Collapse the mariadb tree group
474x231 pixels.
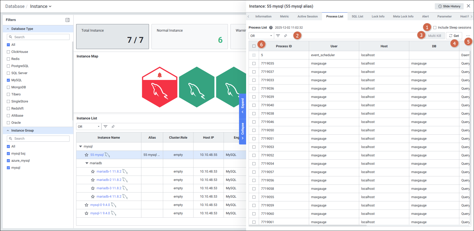point(87,163)
